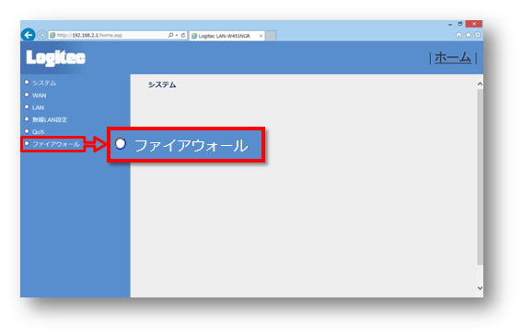Select the enlarged ファイアウォール radio bullet
Viewport: 522px width, 336px height.
[x=121, y=144]
